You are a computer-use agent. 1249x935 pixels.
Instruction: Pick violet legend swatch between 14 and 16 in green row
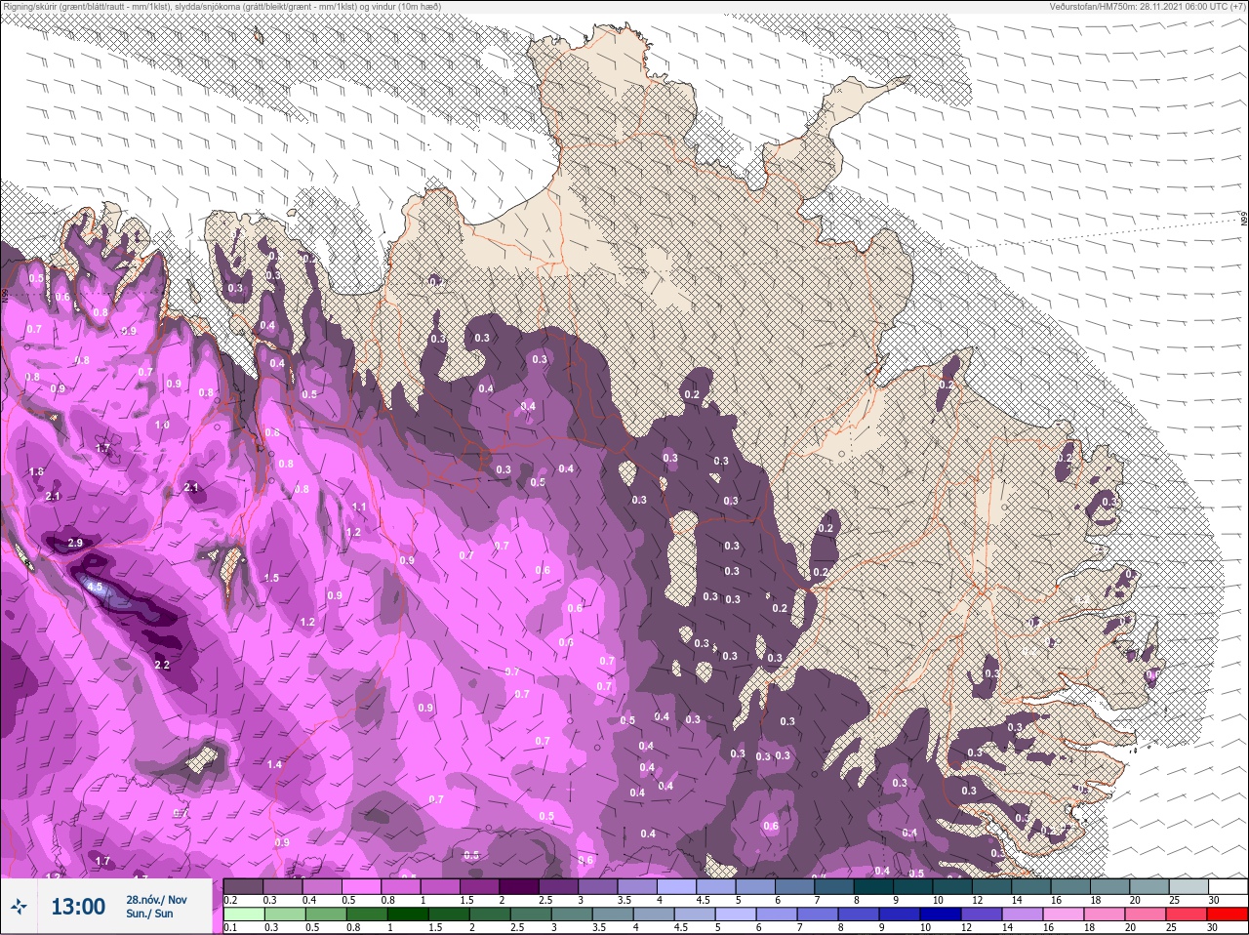pyautogui.click(x=1024, y=915)
